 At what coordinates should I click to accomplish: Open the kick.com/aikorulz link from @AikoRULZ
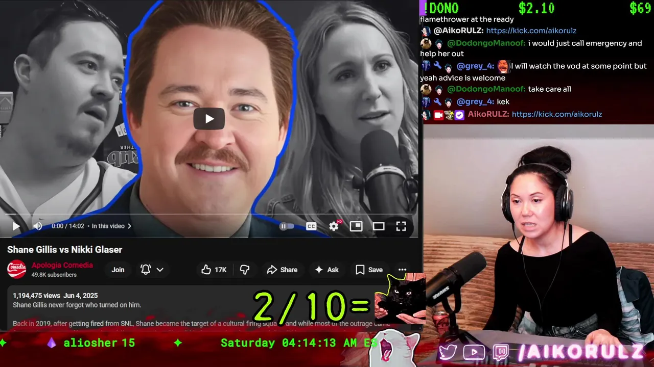click(531, 31)
